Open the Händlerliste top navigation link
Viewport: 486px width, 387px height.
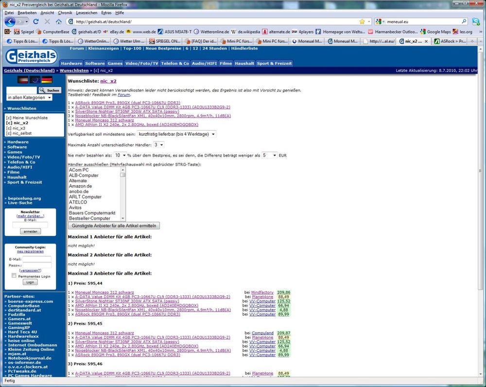244,49
